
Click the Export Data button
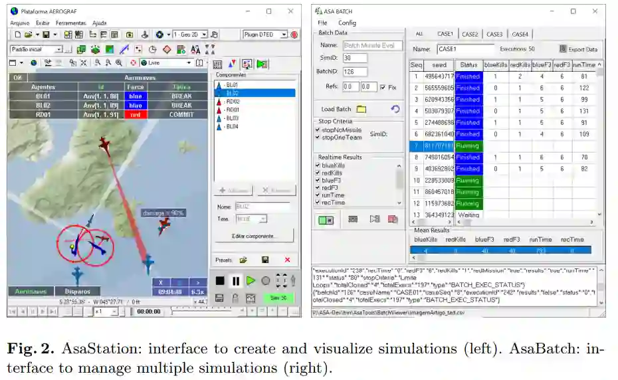pos(578,49)
